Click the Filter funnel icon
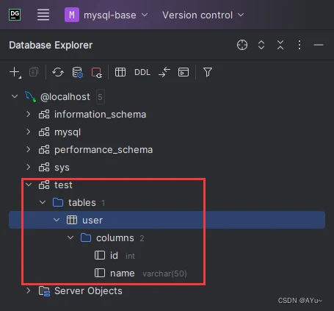Viewport: 334px width, 311px height. click(208, 72)
